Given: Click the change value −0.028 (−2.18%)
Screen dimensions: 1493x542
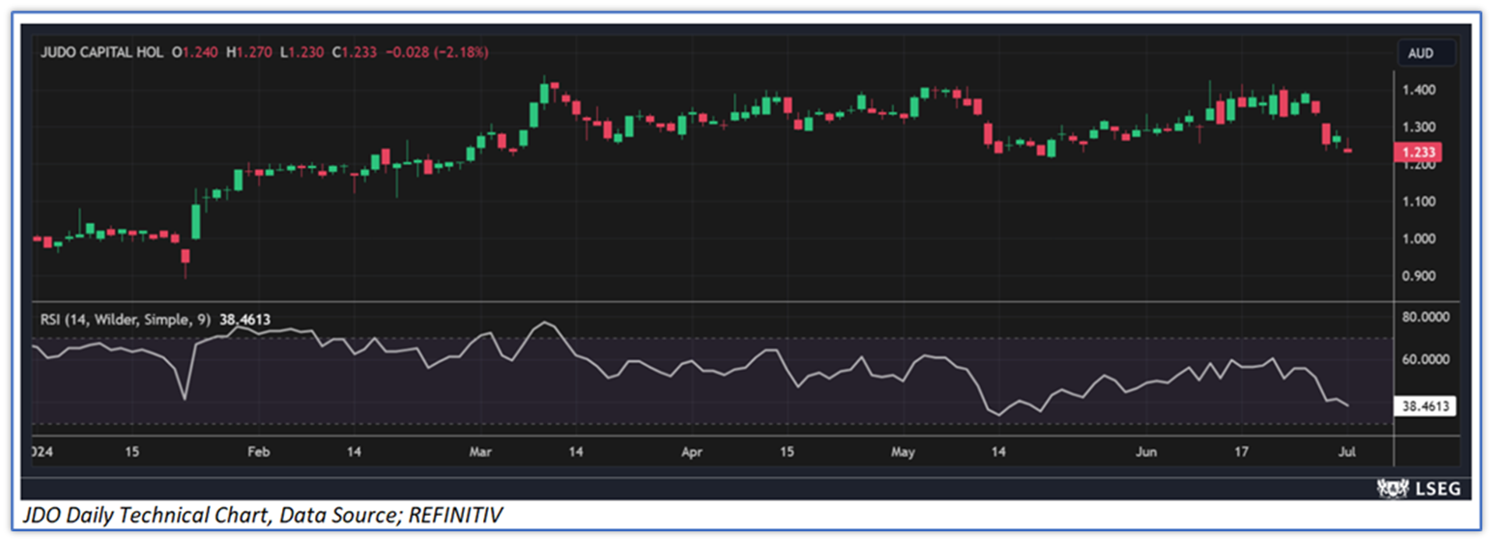Looking at the screenshot, I should [438, 52].
